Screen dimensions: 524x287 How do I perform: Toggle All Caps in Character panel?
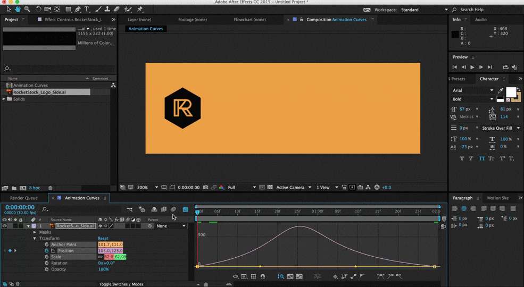[481, 158]
